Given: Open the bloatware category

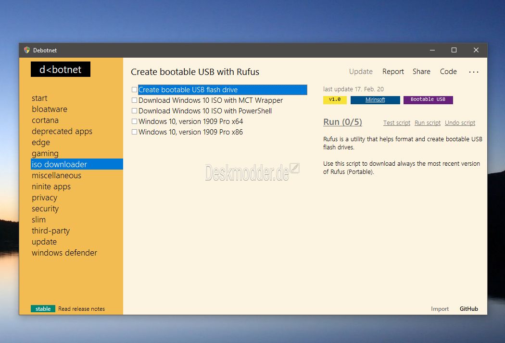Looking at the screenshot, I should pyautogui.click(x=50, y=109).
